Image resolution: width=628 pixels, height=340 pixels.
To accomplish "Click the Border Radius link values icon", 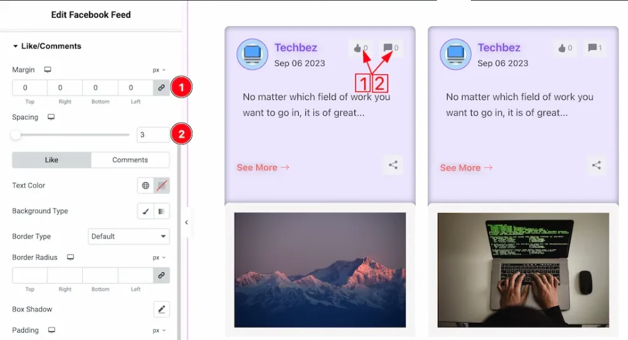I will tap(161, 276).
